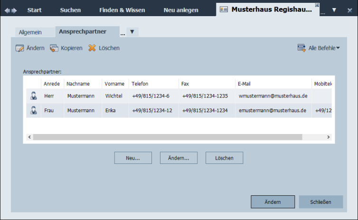Select the contact icon for Frau Mustermann
Image resolution: width=358 pixels, height=220 pixels.
pyautogui.click(x=34, y=111)
